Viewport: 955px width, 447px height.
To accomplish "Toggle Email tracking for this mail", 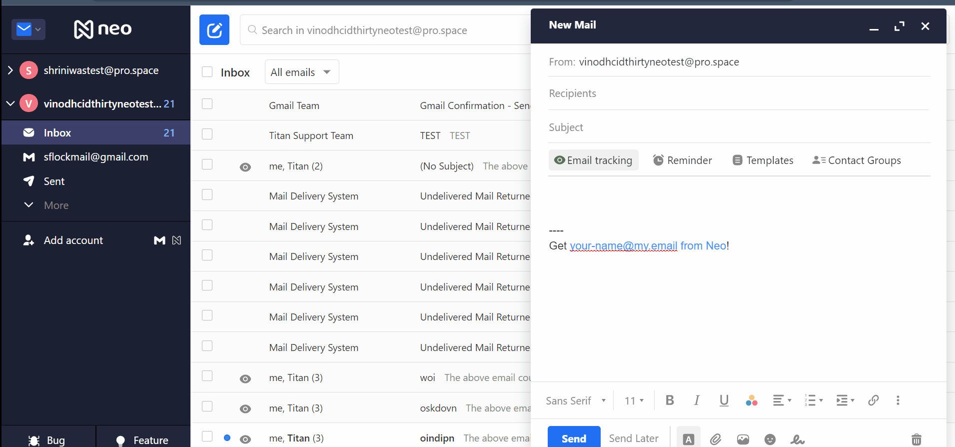I will (593, 160).
